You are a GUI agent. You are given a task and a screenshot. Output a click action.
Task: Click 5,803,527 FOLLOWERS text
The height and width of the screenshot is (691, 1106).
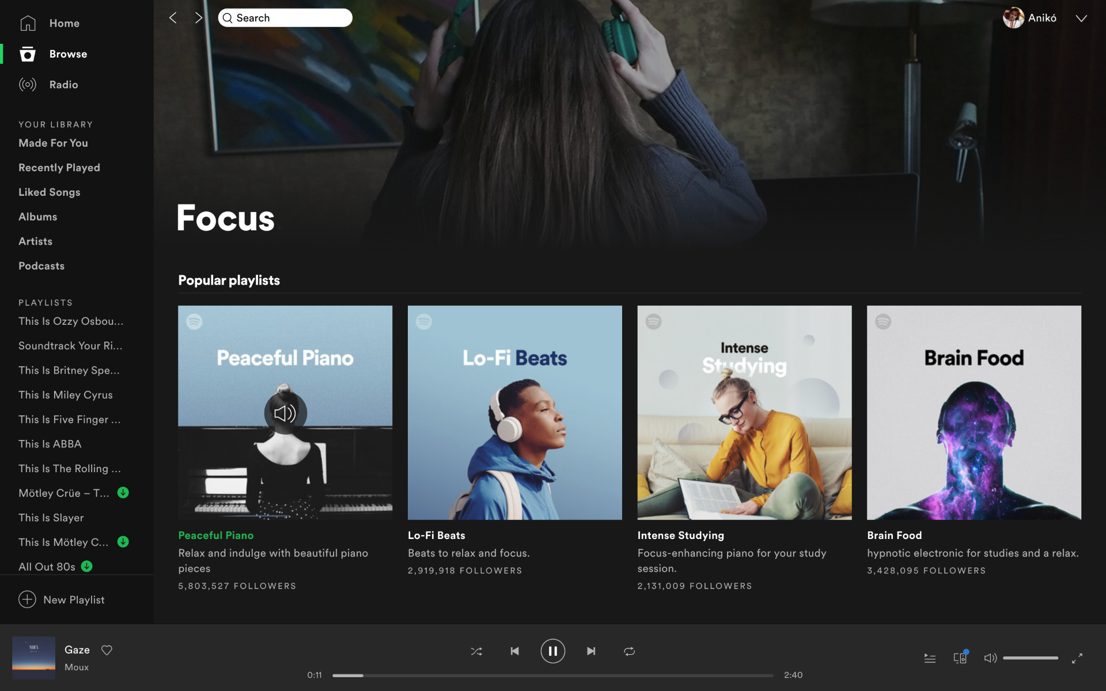coord(237,586)
